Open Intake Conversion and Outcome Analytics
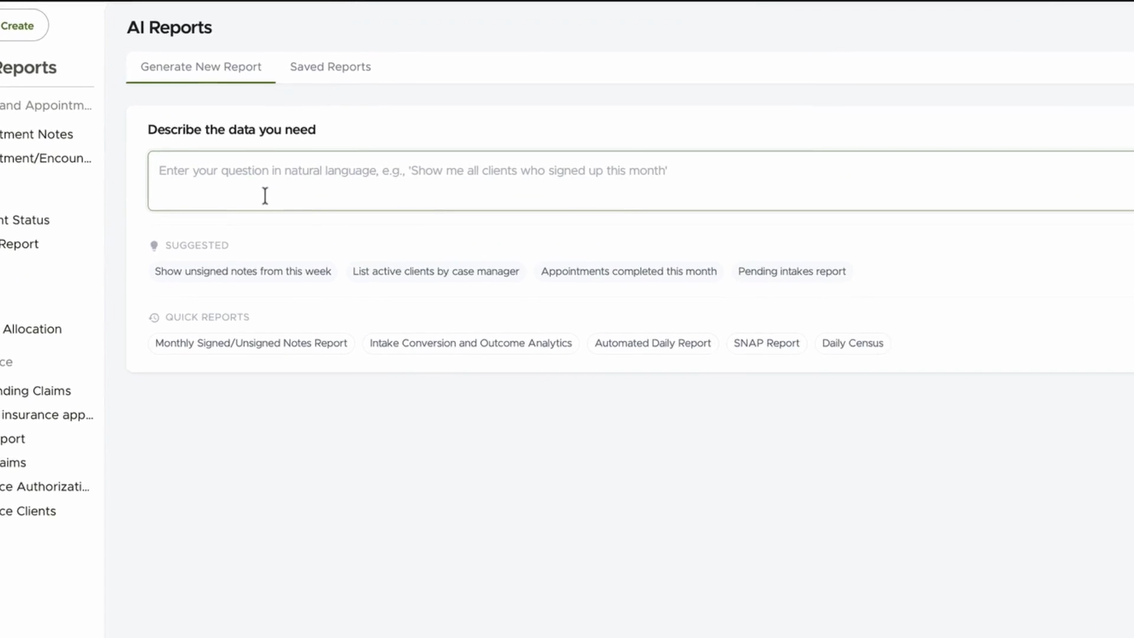 point(471,343)
